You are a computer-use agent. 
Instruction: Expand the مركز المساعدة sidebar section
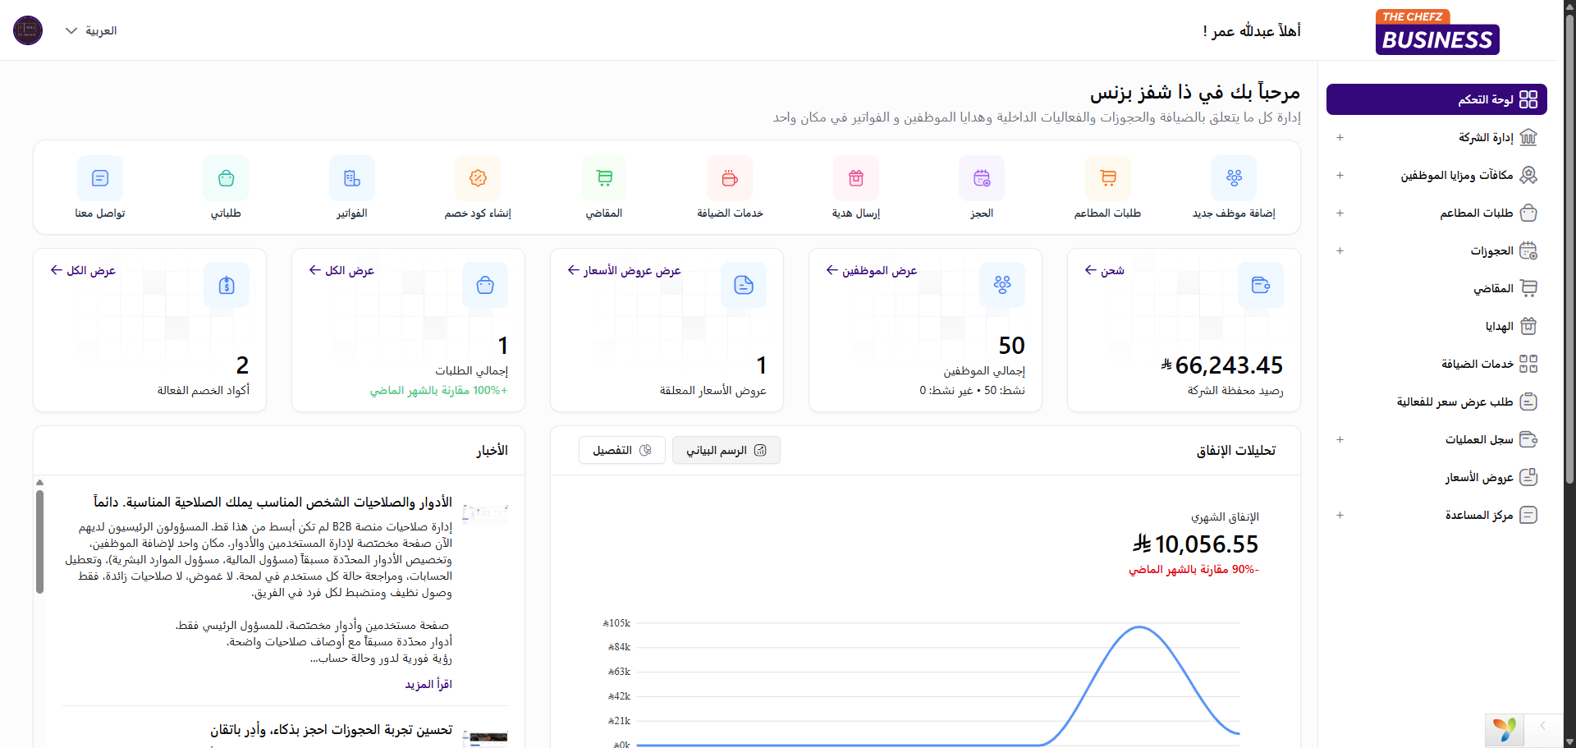point(1340,515)
